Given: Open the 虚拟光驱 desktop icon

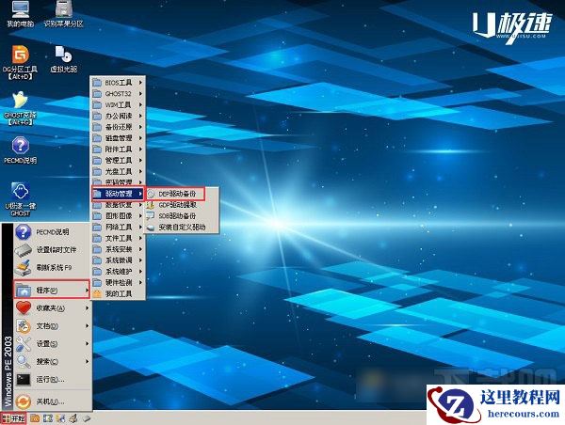Looking at the screenshot, I should (x=64, y=59).
